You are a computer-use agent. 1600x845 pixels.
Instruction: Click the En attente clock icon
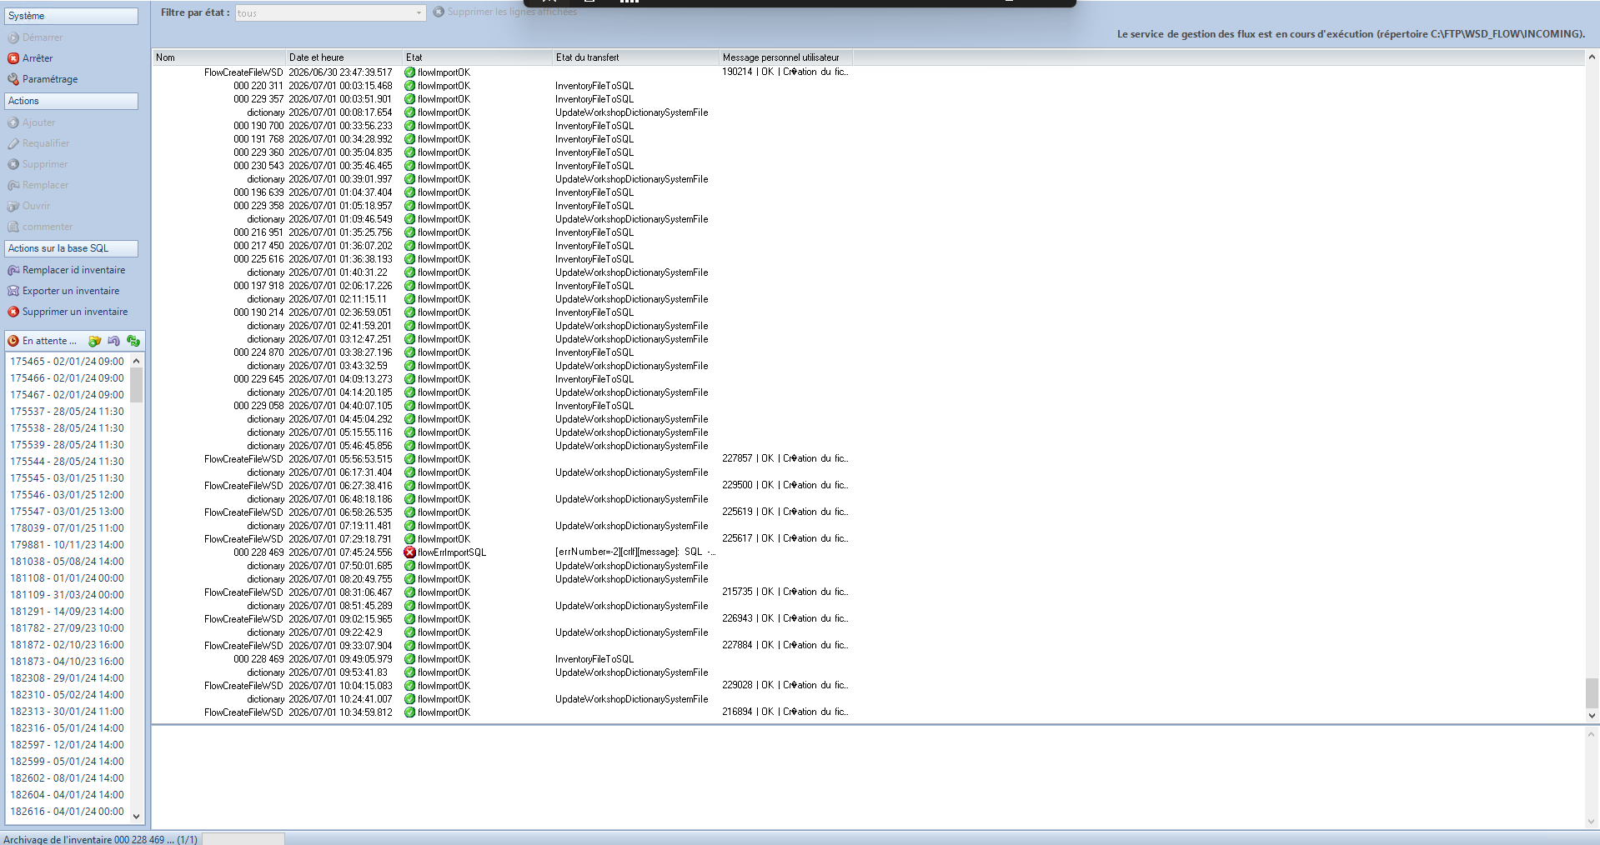pos(13,341)
